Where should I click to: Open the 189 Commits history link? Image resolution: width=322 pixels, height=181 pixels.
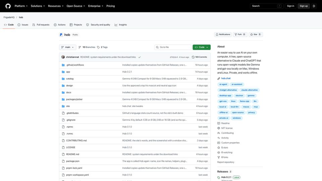pyautogui.click(x=199, y=57)
